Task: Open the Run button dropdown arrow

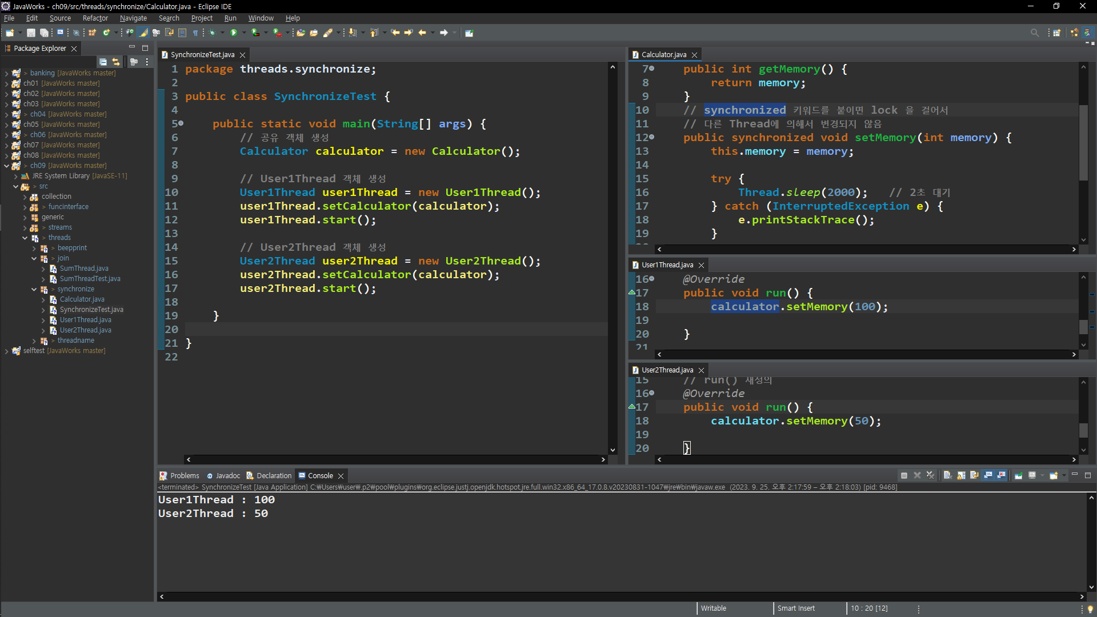Action: (x=244, y=33)
